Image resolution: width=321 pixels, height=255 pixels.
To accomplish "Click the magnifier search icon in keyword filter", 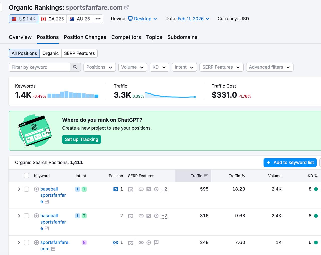I will pos(75,67).
